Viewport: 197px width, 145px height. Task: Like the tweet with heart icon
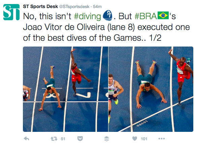click(135, 139)
